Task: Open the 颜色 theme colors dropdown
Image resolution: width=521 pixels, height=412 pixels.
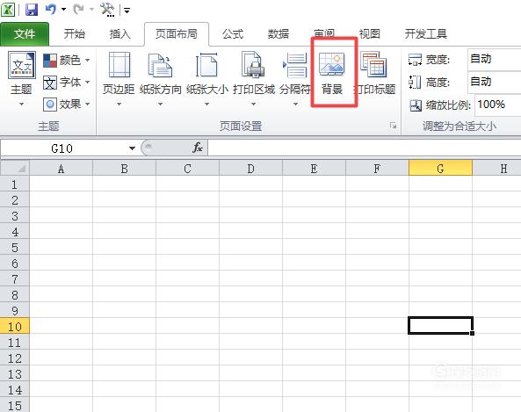Action: click(67, 60)
